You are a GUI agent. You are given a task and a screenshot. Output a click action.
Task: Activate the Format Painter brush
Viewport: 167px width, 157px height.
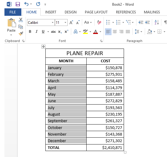click(x=21, y=33)
